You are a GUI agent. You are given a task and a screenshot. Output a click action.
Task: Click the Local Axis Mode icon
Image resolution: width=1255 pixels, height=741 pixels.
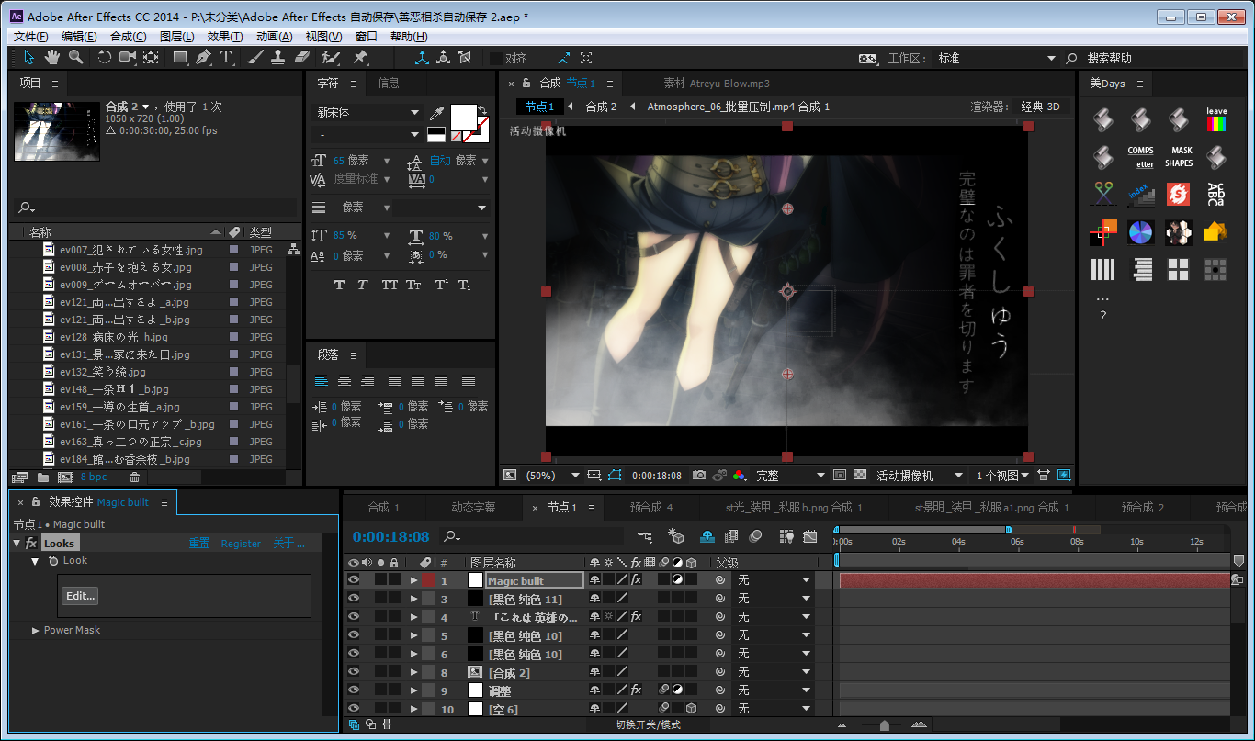[x=422, y=57]
